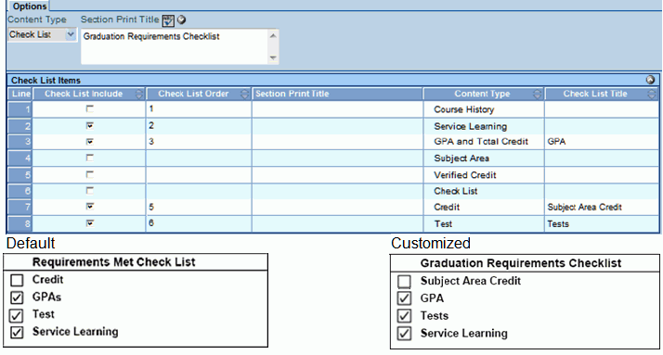Click the GPAs checkbox in Default check list
The height and width of the screenshot is (355, 663).
coord(17,298)
